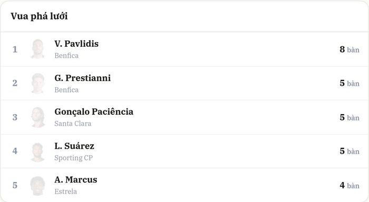Click Estrela team label
This screenshot has height=202, width=369.
click(65, 191)
